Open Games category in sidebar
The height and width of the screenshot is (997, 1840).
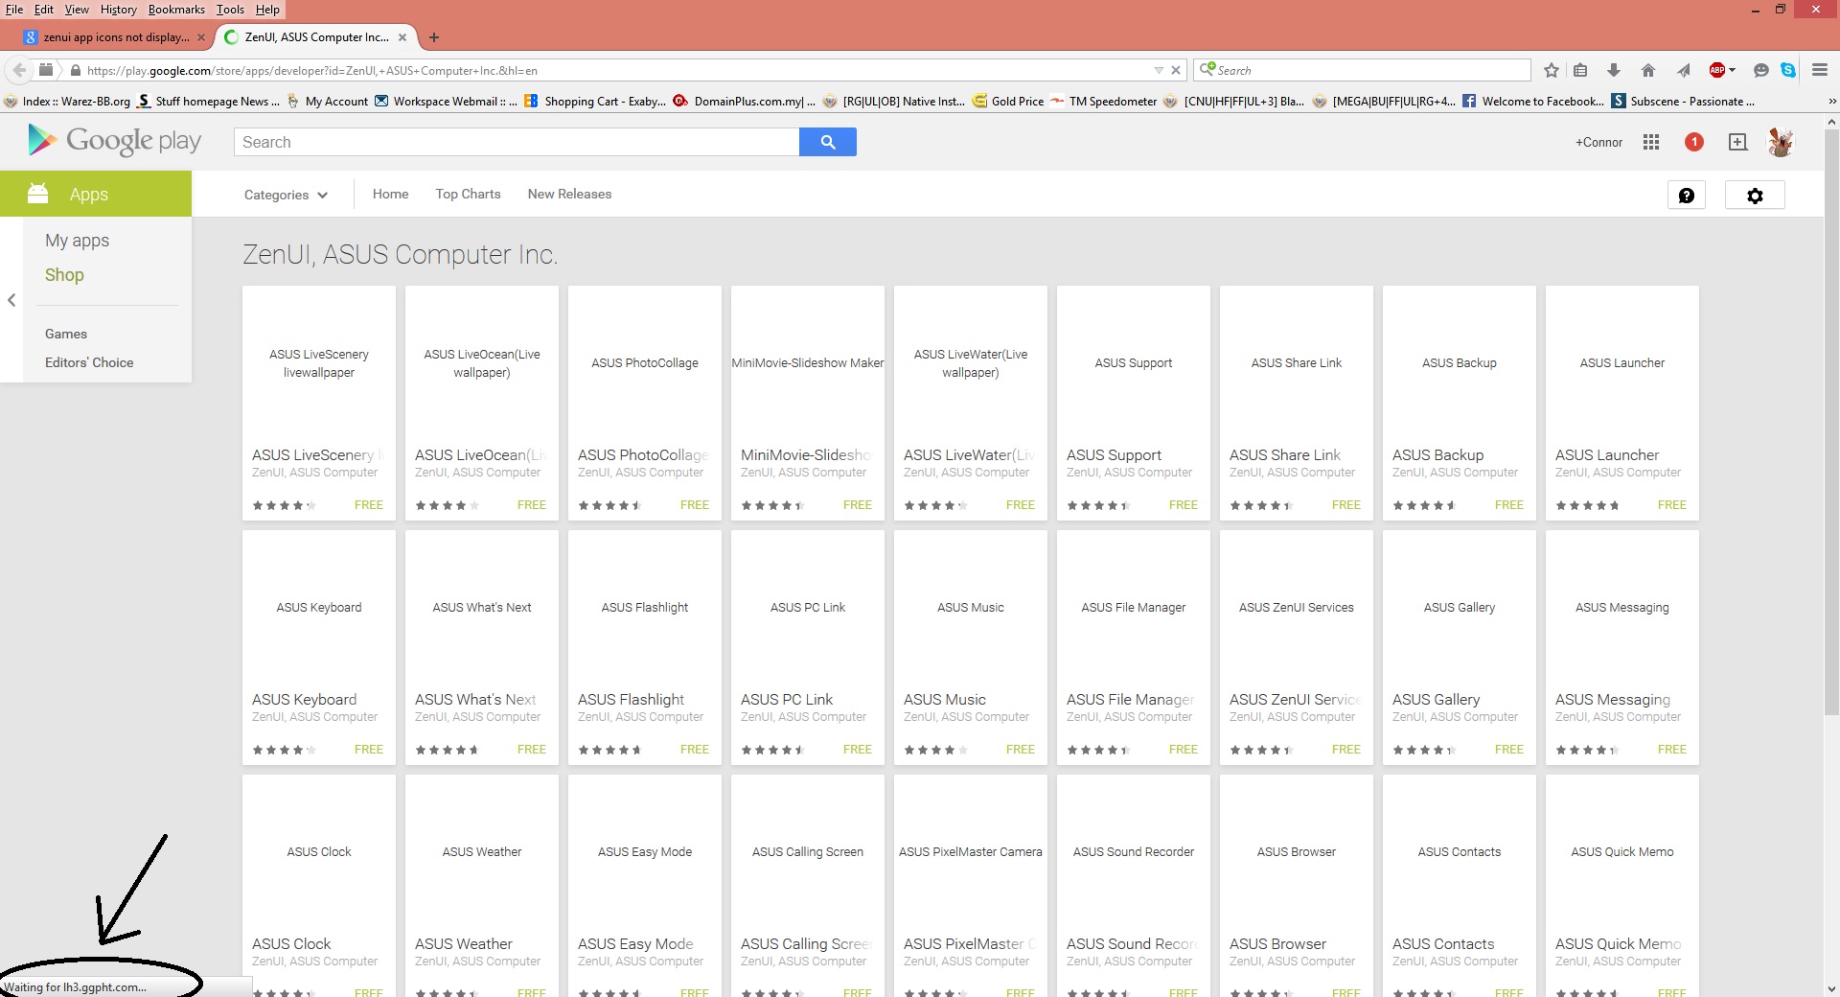tap(65, 334)
